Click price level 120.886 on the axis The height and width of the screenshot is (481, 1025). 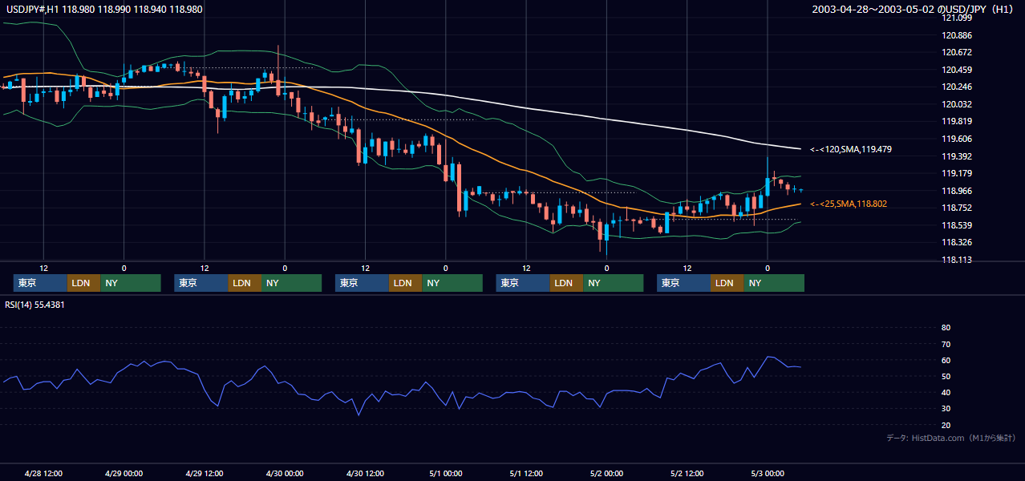coord(958,35)
